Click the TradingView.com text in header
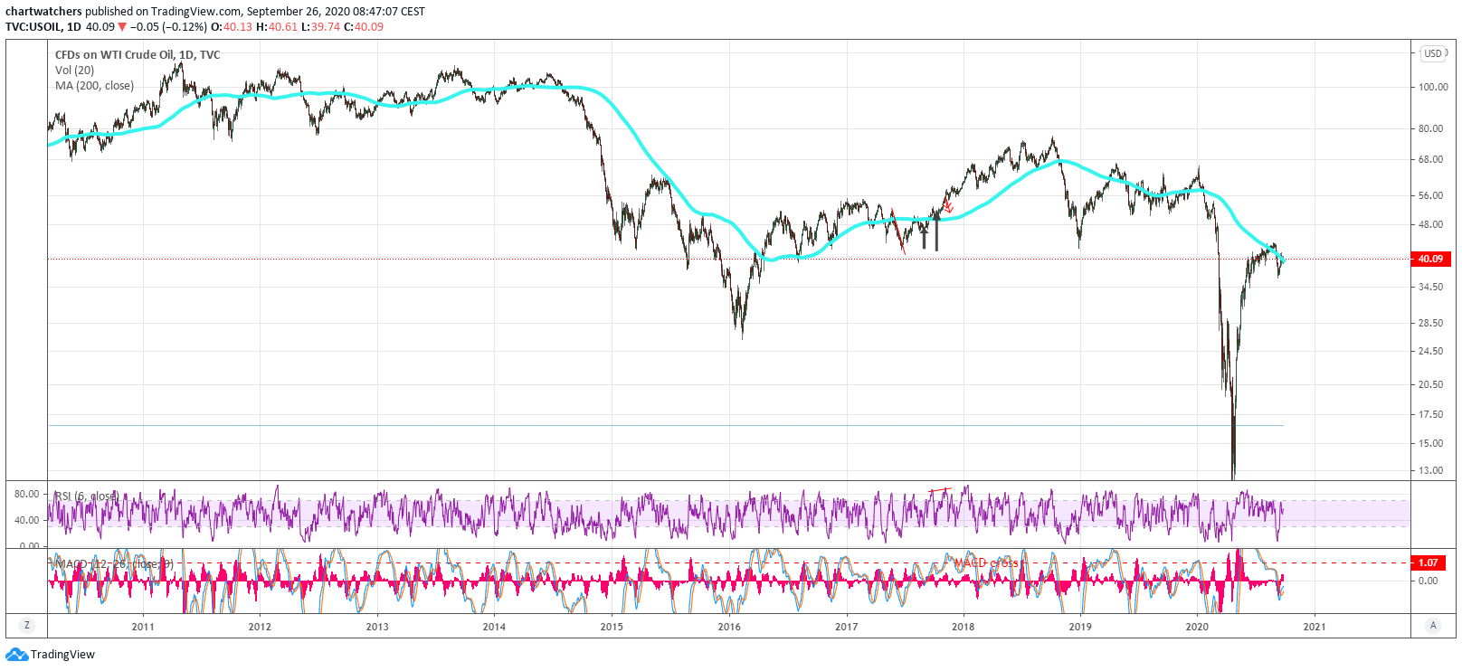 point(197,12)
